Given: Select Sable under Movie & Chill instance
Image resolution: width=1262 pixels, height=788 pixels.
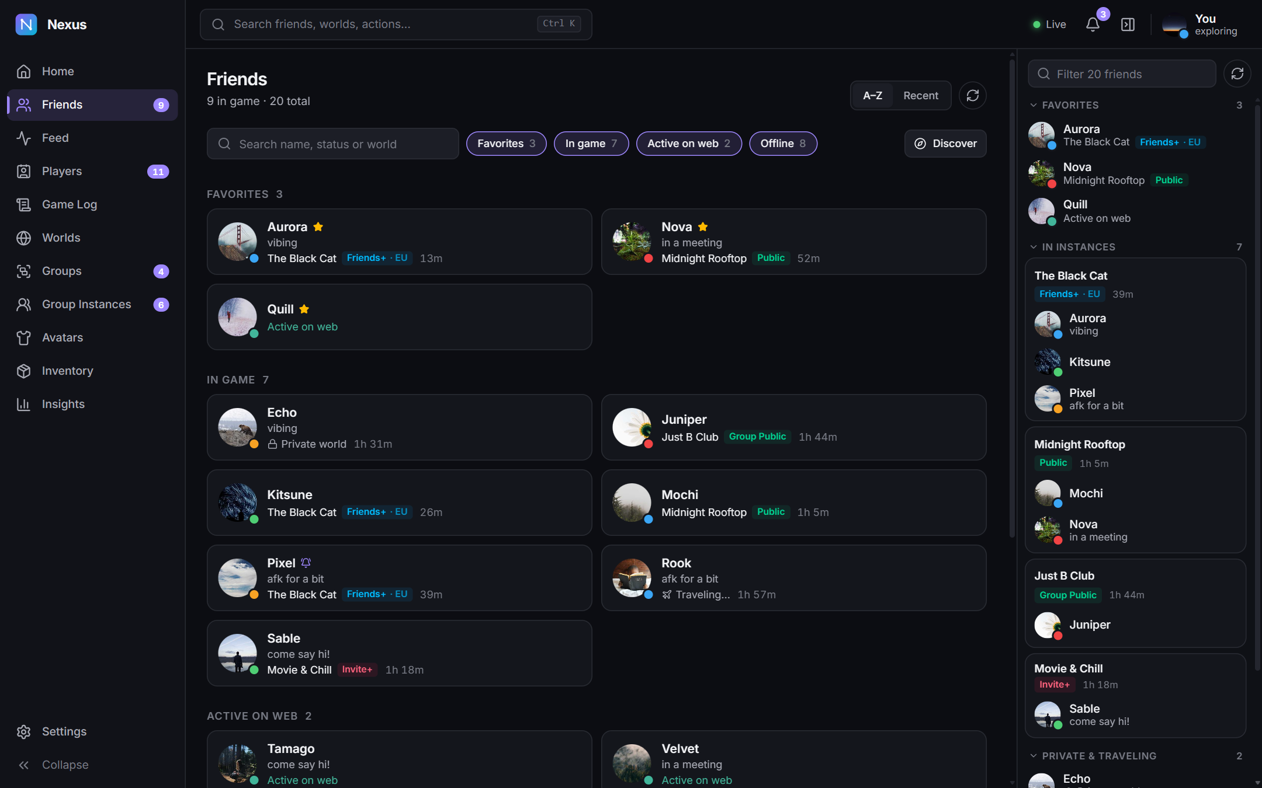Looking at the screenshot, I should tap(1135, 714).
